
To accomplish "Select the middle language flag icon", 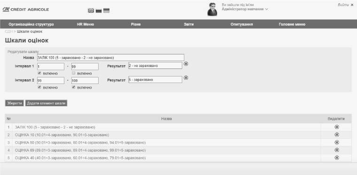I will point(99,10).
